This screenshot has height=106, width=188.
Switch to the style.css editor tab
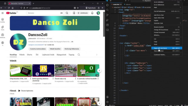[x=128, y=4]
